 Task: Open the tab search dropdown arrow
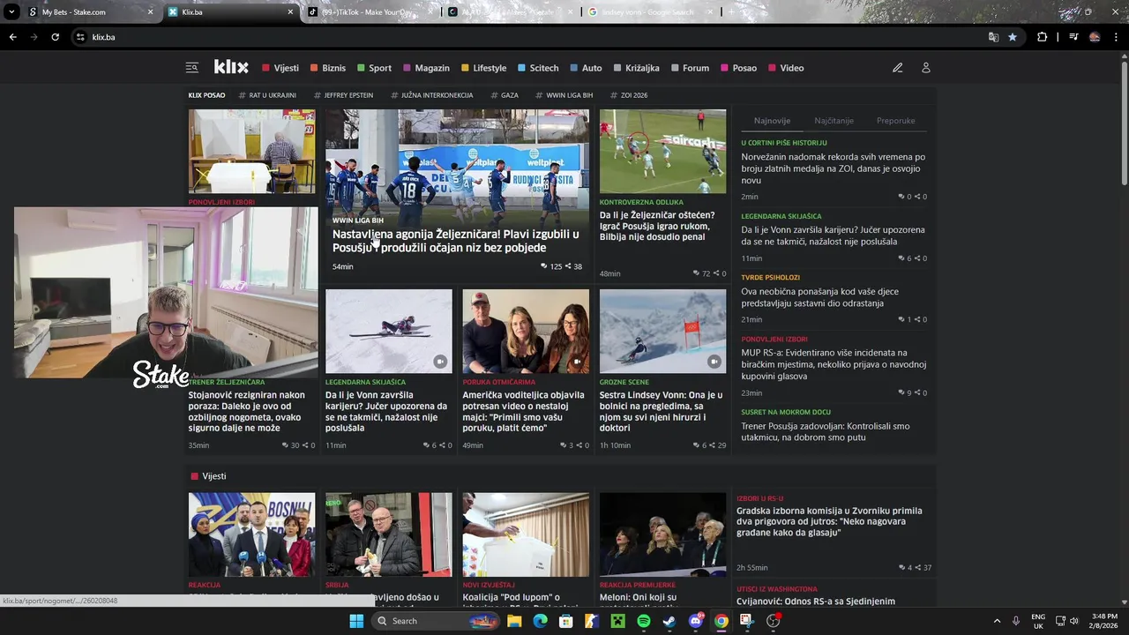tap(11, 12)
